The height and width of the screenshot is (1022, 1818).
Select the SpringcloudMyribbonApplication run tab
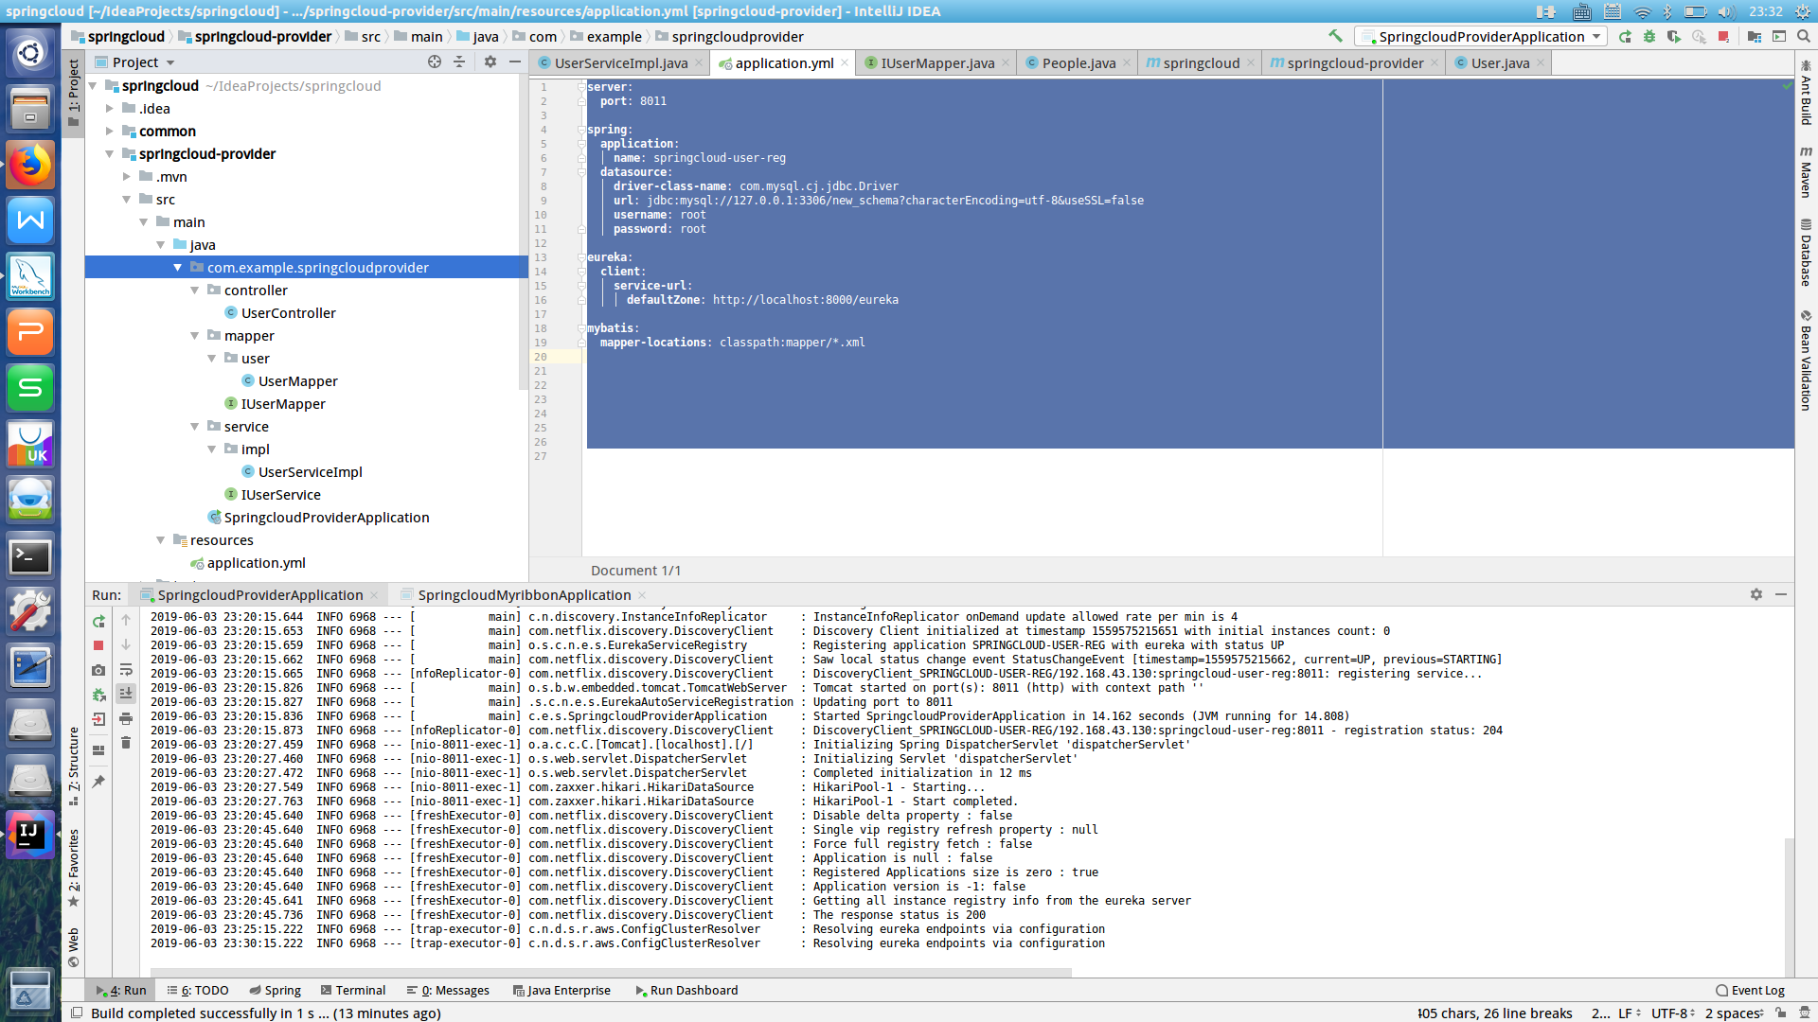[x=524, y=595]
